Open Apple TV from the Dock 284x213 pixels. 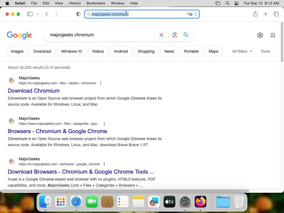pos(169,202)
